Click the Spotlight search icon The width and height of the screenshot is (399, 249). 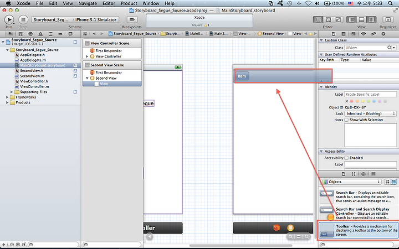pyautogui.click(x=390, y=3)
